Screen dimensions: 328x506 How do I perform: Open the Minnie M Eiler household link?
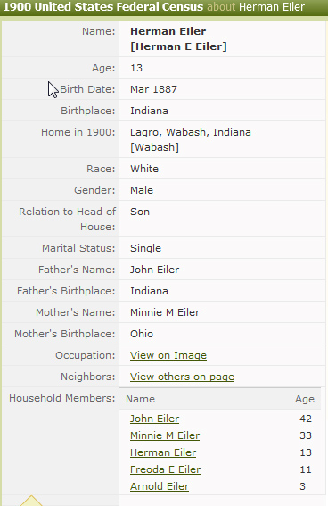tap(165, 435)
